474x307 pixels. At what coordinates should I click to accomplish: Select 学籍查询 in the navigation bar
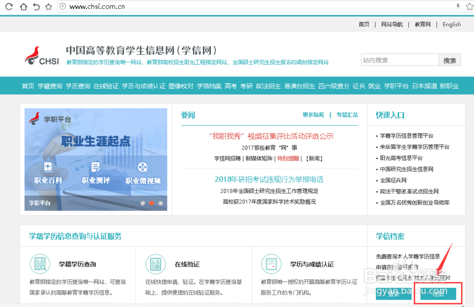tap(50, 86)
